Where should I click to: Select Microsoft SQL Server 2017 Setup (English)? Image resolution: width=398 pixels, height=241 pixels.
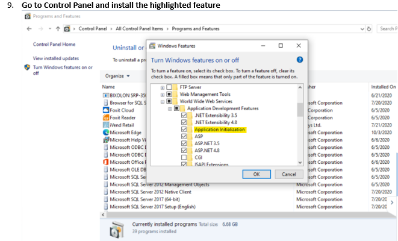click(152, 207)
